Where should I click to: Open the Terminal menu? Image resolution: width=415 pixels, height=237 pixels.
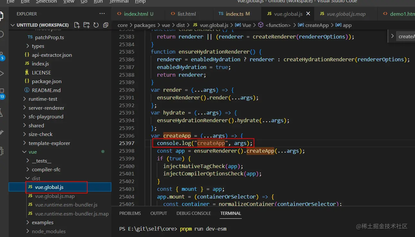click(x=119, y=2)
